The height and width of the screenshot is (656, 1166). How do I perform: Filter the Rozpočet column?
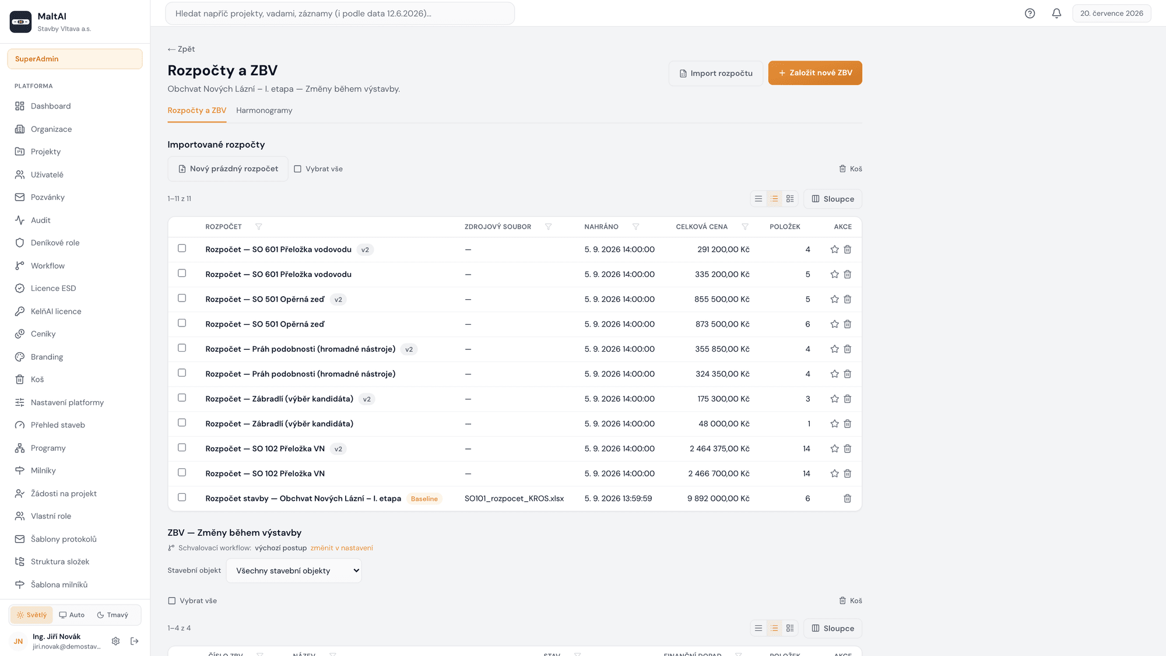click(x=258, y=227)
